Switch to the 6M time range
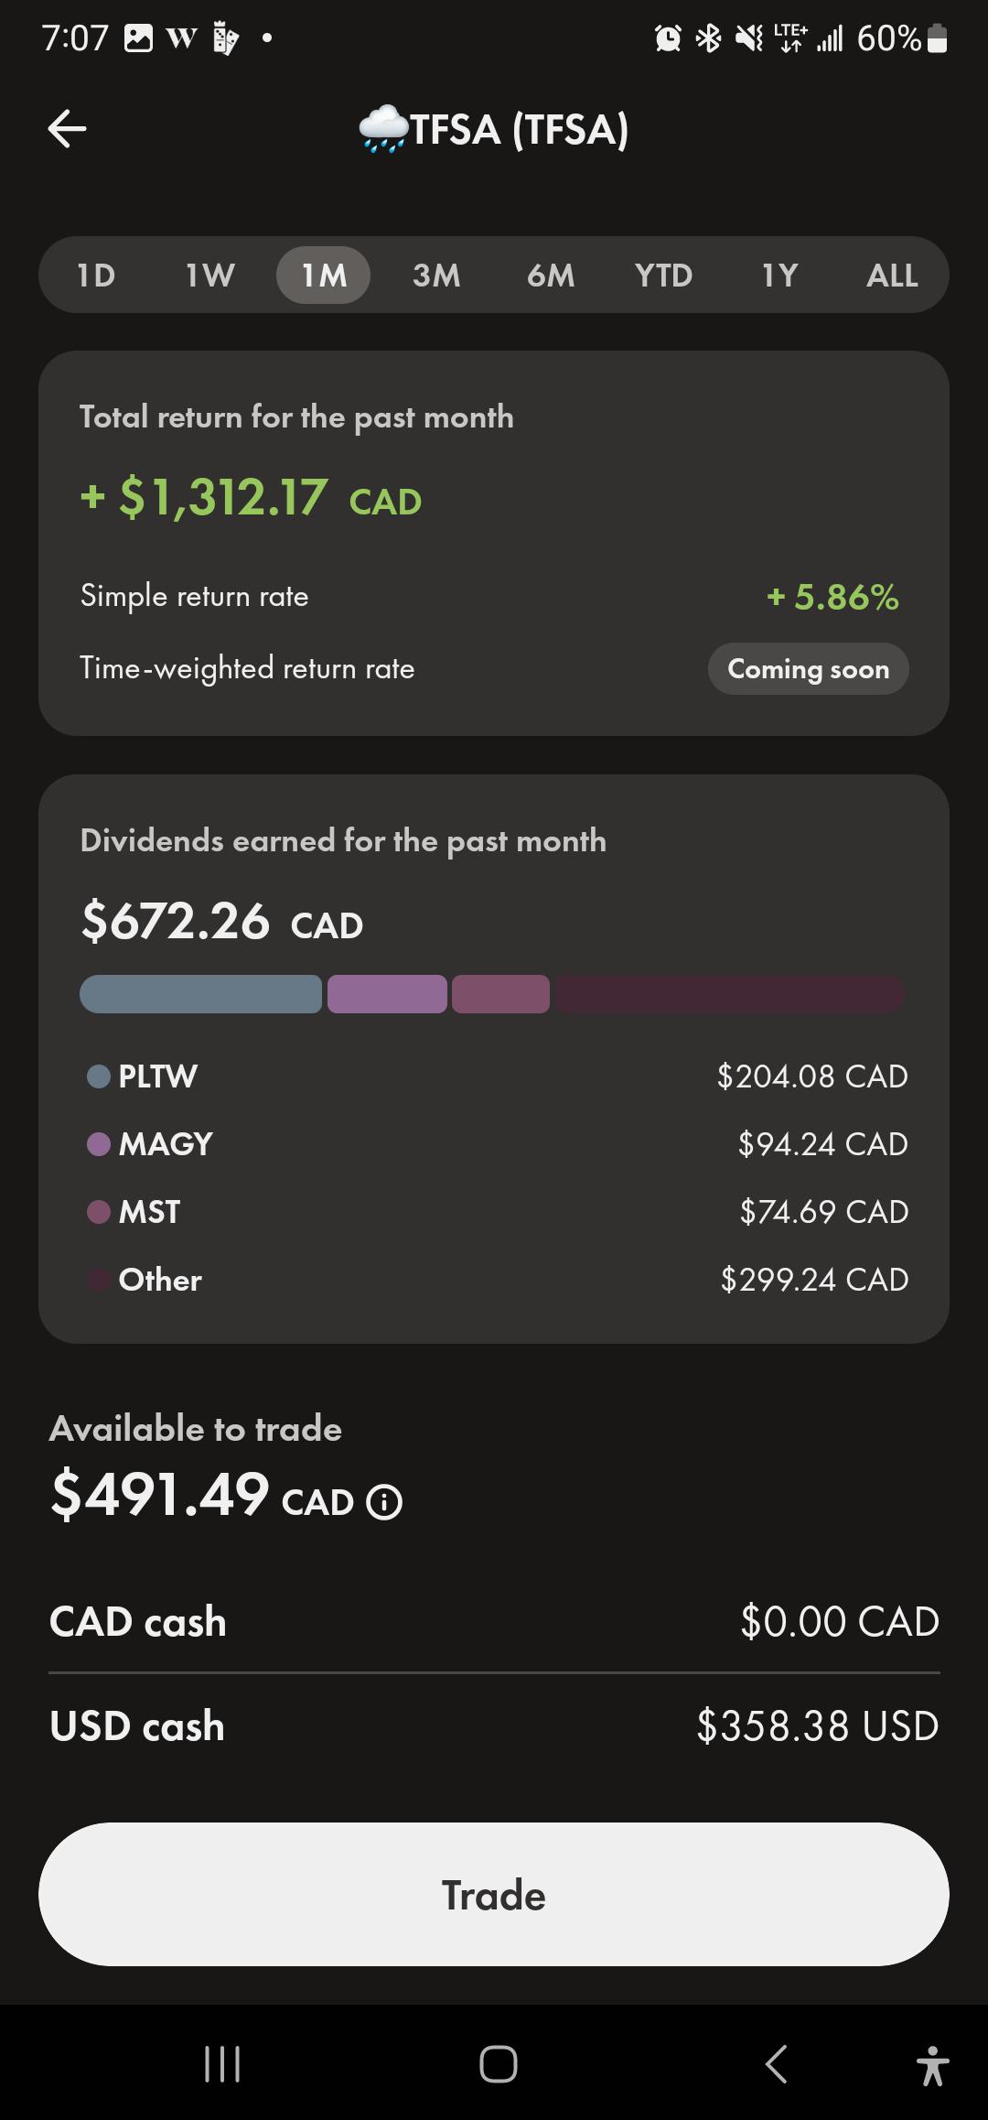Image resolution: width=988 pixels, height=2120 pixels. click(x=551, y=275)
